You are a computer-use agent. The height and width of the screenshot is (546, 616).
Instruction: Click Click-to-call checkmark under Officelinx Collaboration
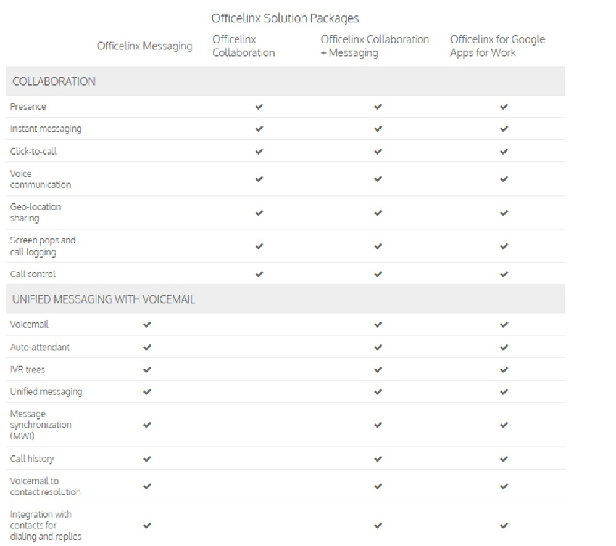(x=259, y=152)
